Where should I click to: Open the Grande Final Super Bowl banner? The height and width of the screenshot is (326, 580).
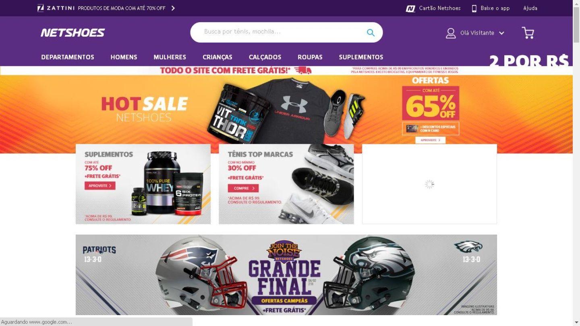pos(286,274)
